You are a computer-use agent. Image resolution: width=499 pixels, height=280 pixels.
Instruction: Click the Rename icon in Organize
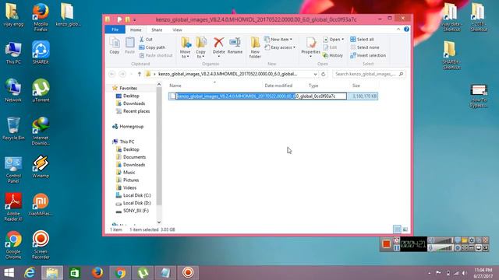pyautogui.click(x=235, y=45)
